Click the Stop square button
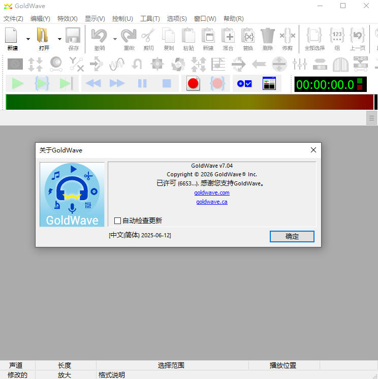378x379 pixels. pyautogui.click(x=167, y=83)
